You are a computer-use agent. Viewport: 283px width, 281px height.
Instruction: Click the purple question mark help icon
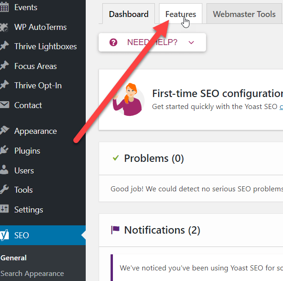113,43
